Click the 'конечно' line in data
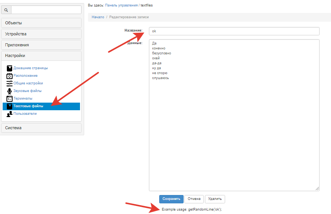This screenshot has width=331, height=214. click(x=159, y=48)
